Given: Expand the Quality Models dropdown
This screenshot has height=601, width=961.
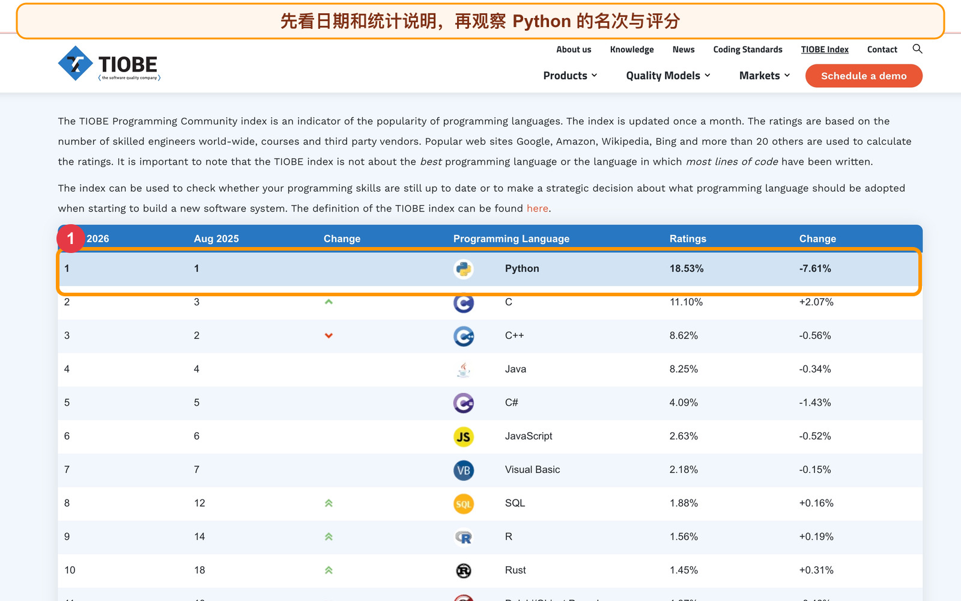Looking at the screenshot, I should pyautogui.click(x=668, y=76).
